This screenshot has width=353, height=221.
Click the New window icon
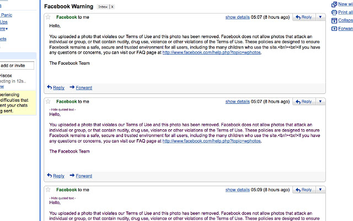pos(334,4)
